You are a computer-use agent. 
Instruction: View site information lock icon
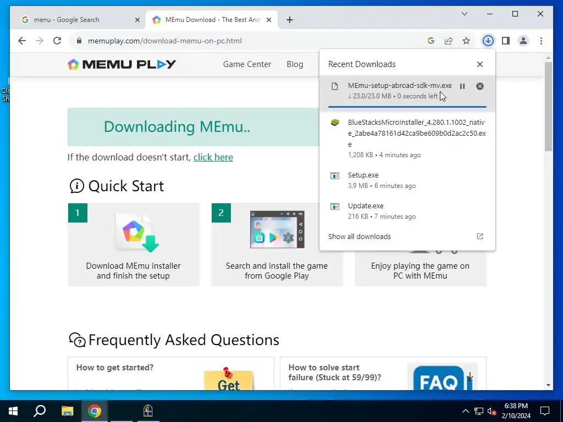[x=79, y=41]
